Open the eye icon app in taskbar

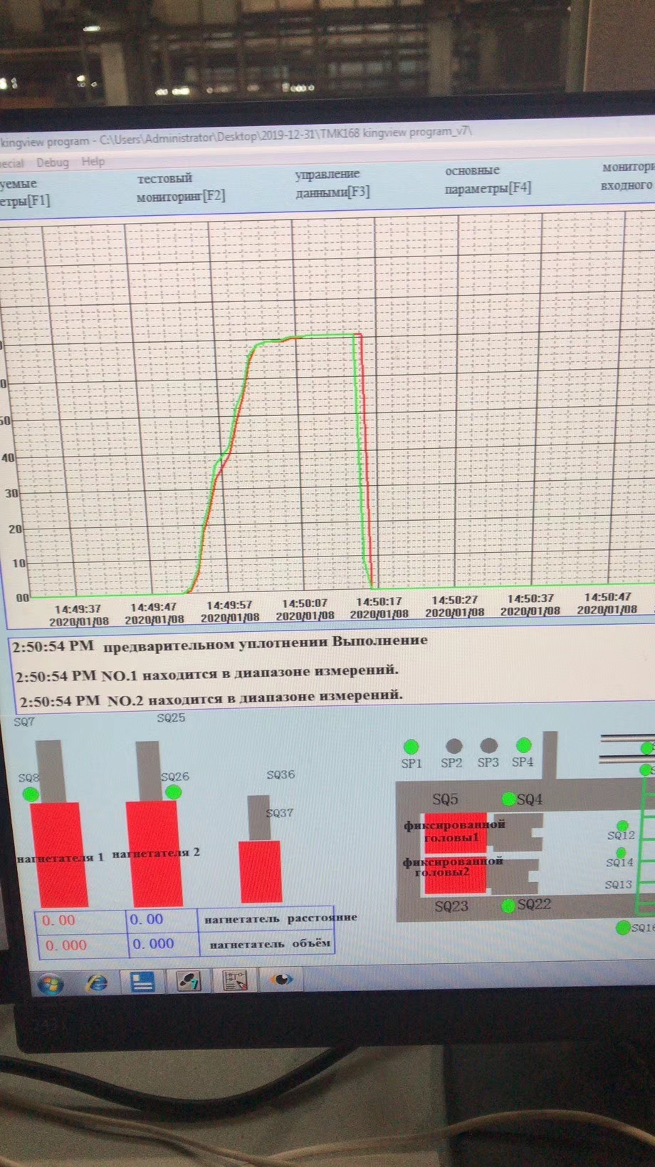pyautogui.click(x=281, y=979)
